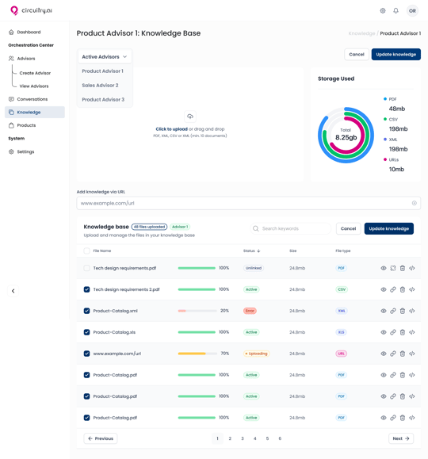Collapse the sidebar with the chevron button
This screenshot has height=459, width=428.
pyautogui.click(x=13, y=291)
